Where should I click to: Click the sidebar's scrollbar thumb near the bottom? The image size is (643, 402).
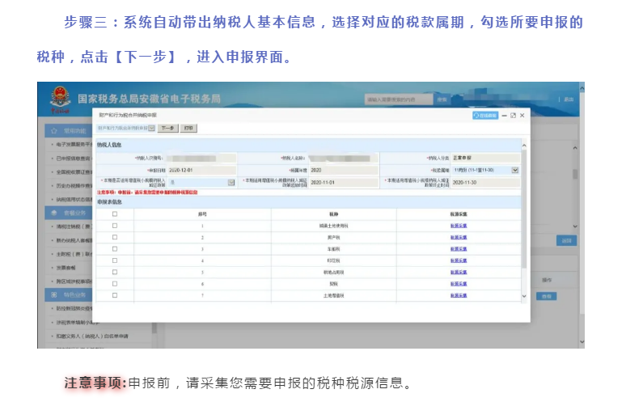(154, 328)
